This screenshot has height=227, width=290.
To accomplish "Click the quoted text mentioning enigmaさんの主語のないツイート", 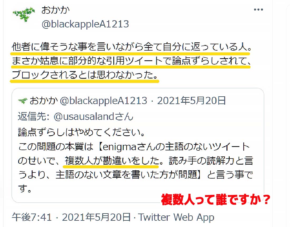I will (134, 147).
